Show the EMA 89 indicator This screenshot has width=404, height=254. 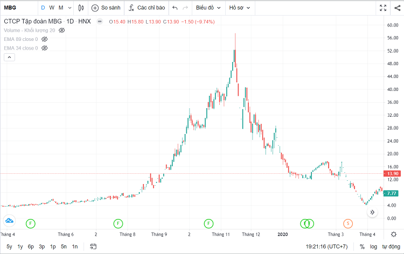click(x=45, y=39)
